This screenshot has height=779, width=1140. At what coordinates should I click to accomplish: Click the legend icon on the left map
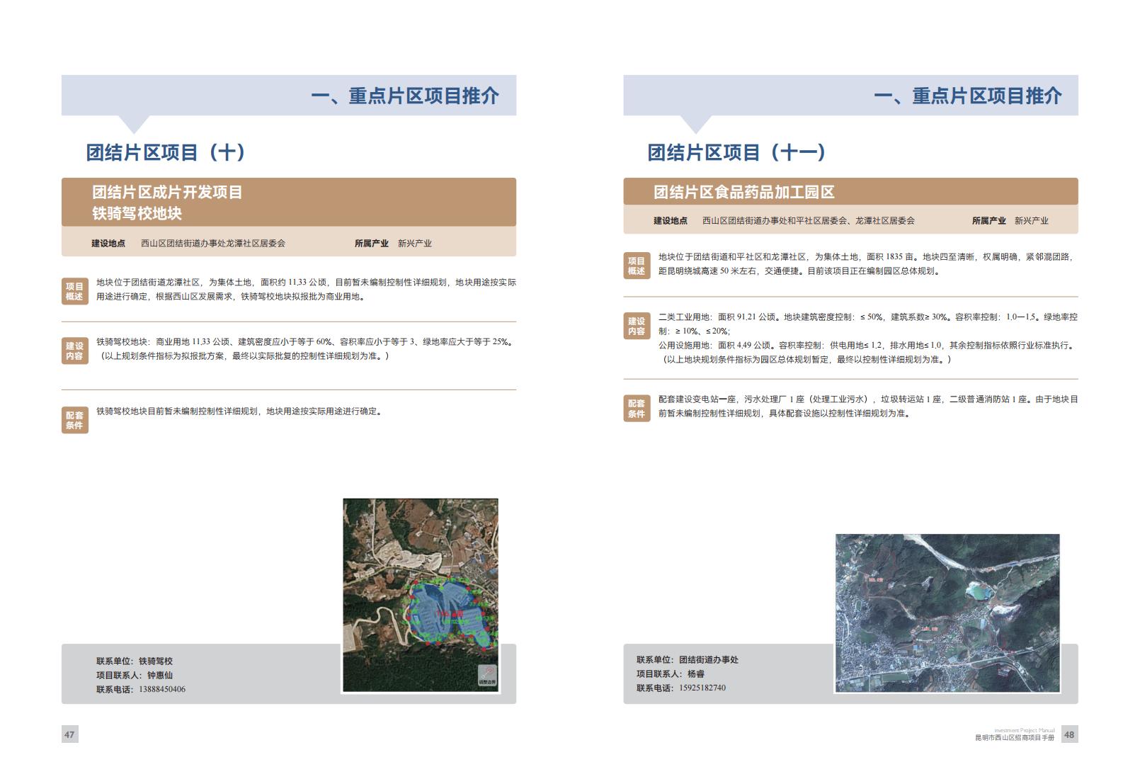click(x=487, y=676)
